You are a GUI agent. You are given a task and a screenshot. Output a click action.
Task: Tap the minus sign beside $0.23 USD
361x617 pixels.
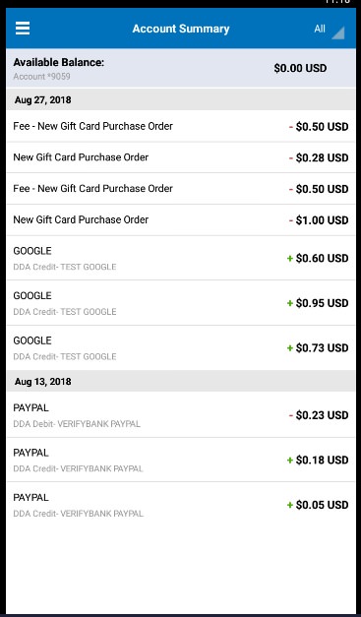(291, 415)
